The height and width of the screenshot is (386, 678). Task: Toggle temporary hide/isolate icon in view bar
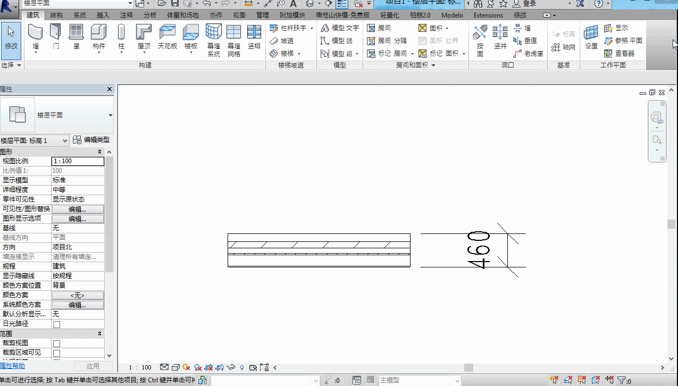[231, 367]
